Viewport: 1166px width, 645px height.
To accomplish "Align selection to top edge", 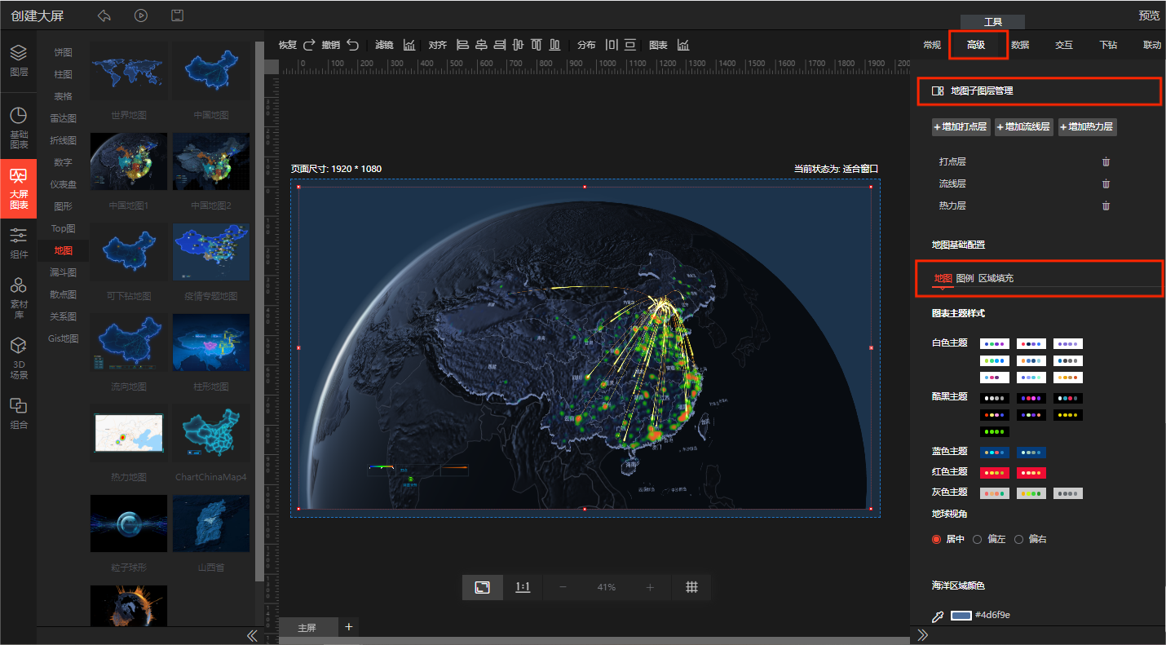I will 536,45.
